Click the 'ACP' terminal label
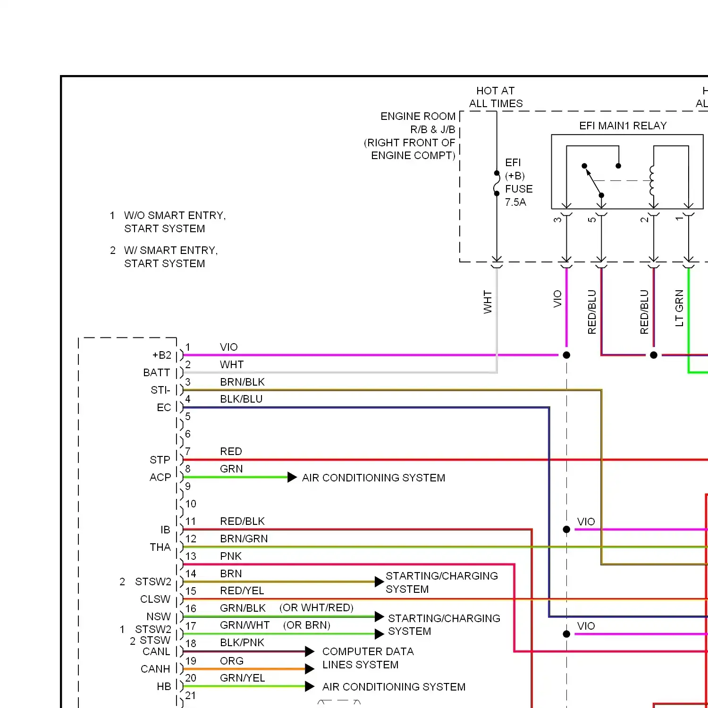Viewport: 708px width, 708px height. (x=160, y=477)
